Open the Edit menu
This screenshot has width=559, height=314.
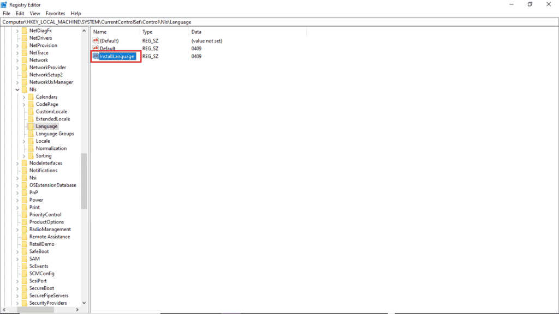point(20,13)
